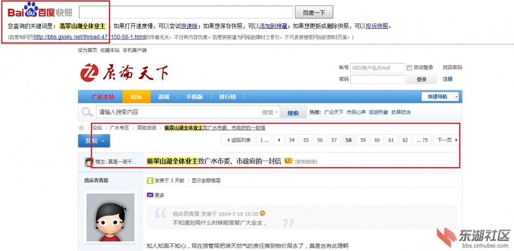Go to page 57

pos(334,140)
